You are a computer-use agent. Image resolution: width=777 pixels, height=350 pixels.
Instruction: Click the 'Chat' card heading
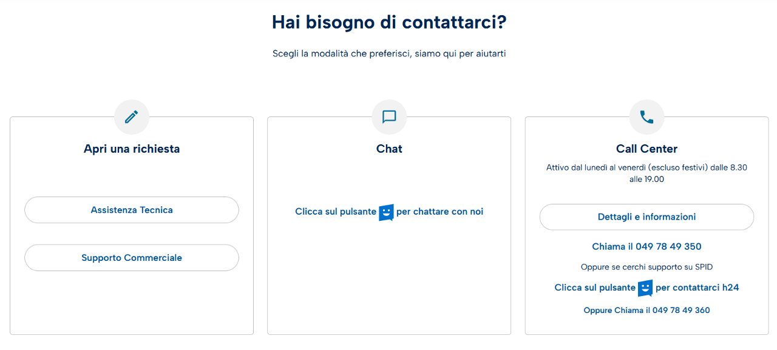pyautogui.click(x=389, y=149)
